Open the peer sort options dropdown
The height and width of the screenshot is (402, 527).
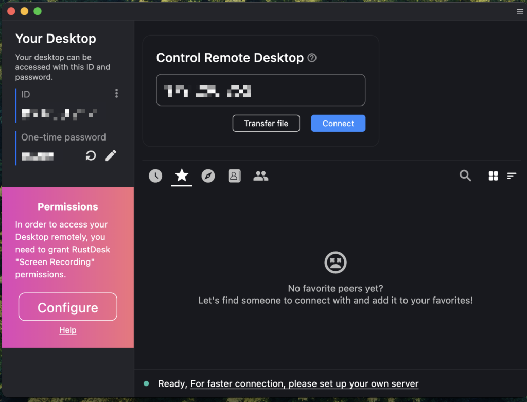pos(512,176)
